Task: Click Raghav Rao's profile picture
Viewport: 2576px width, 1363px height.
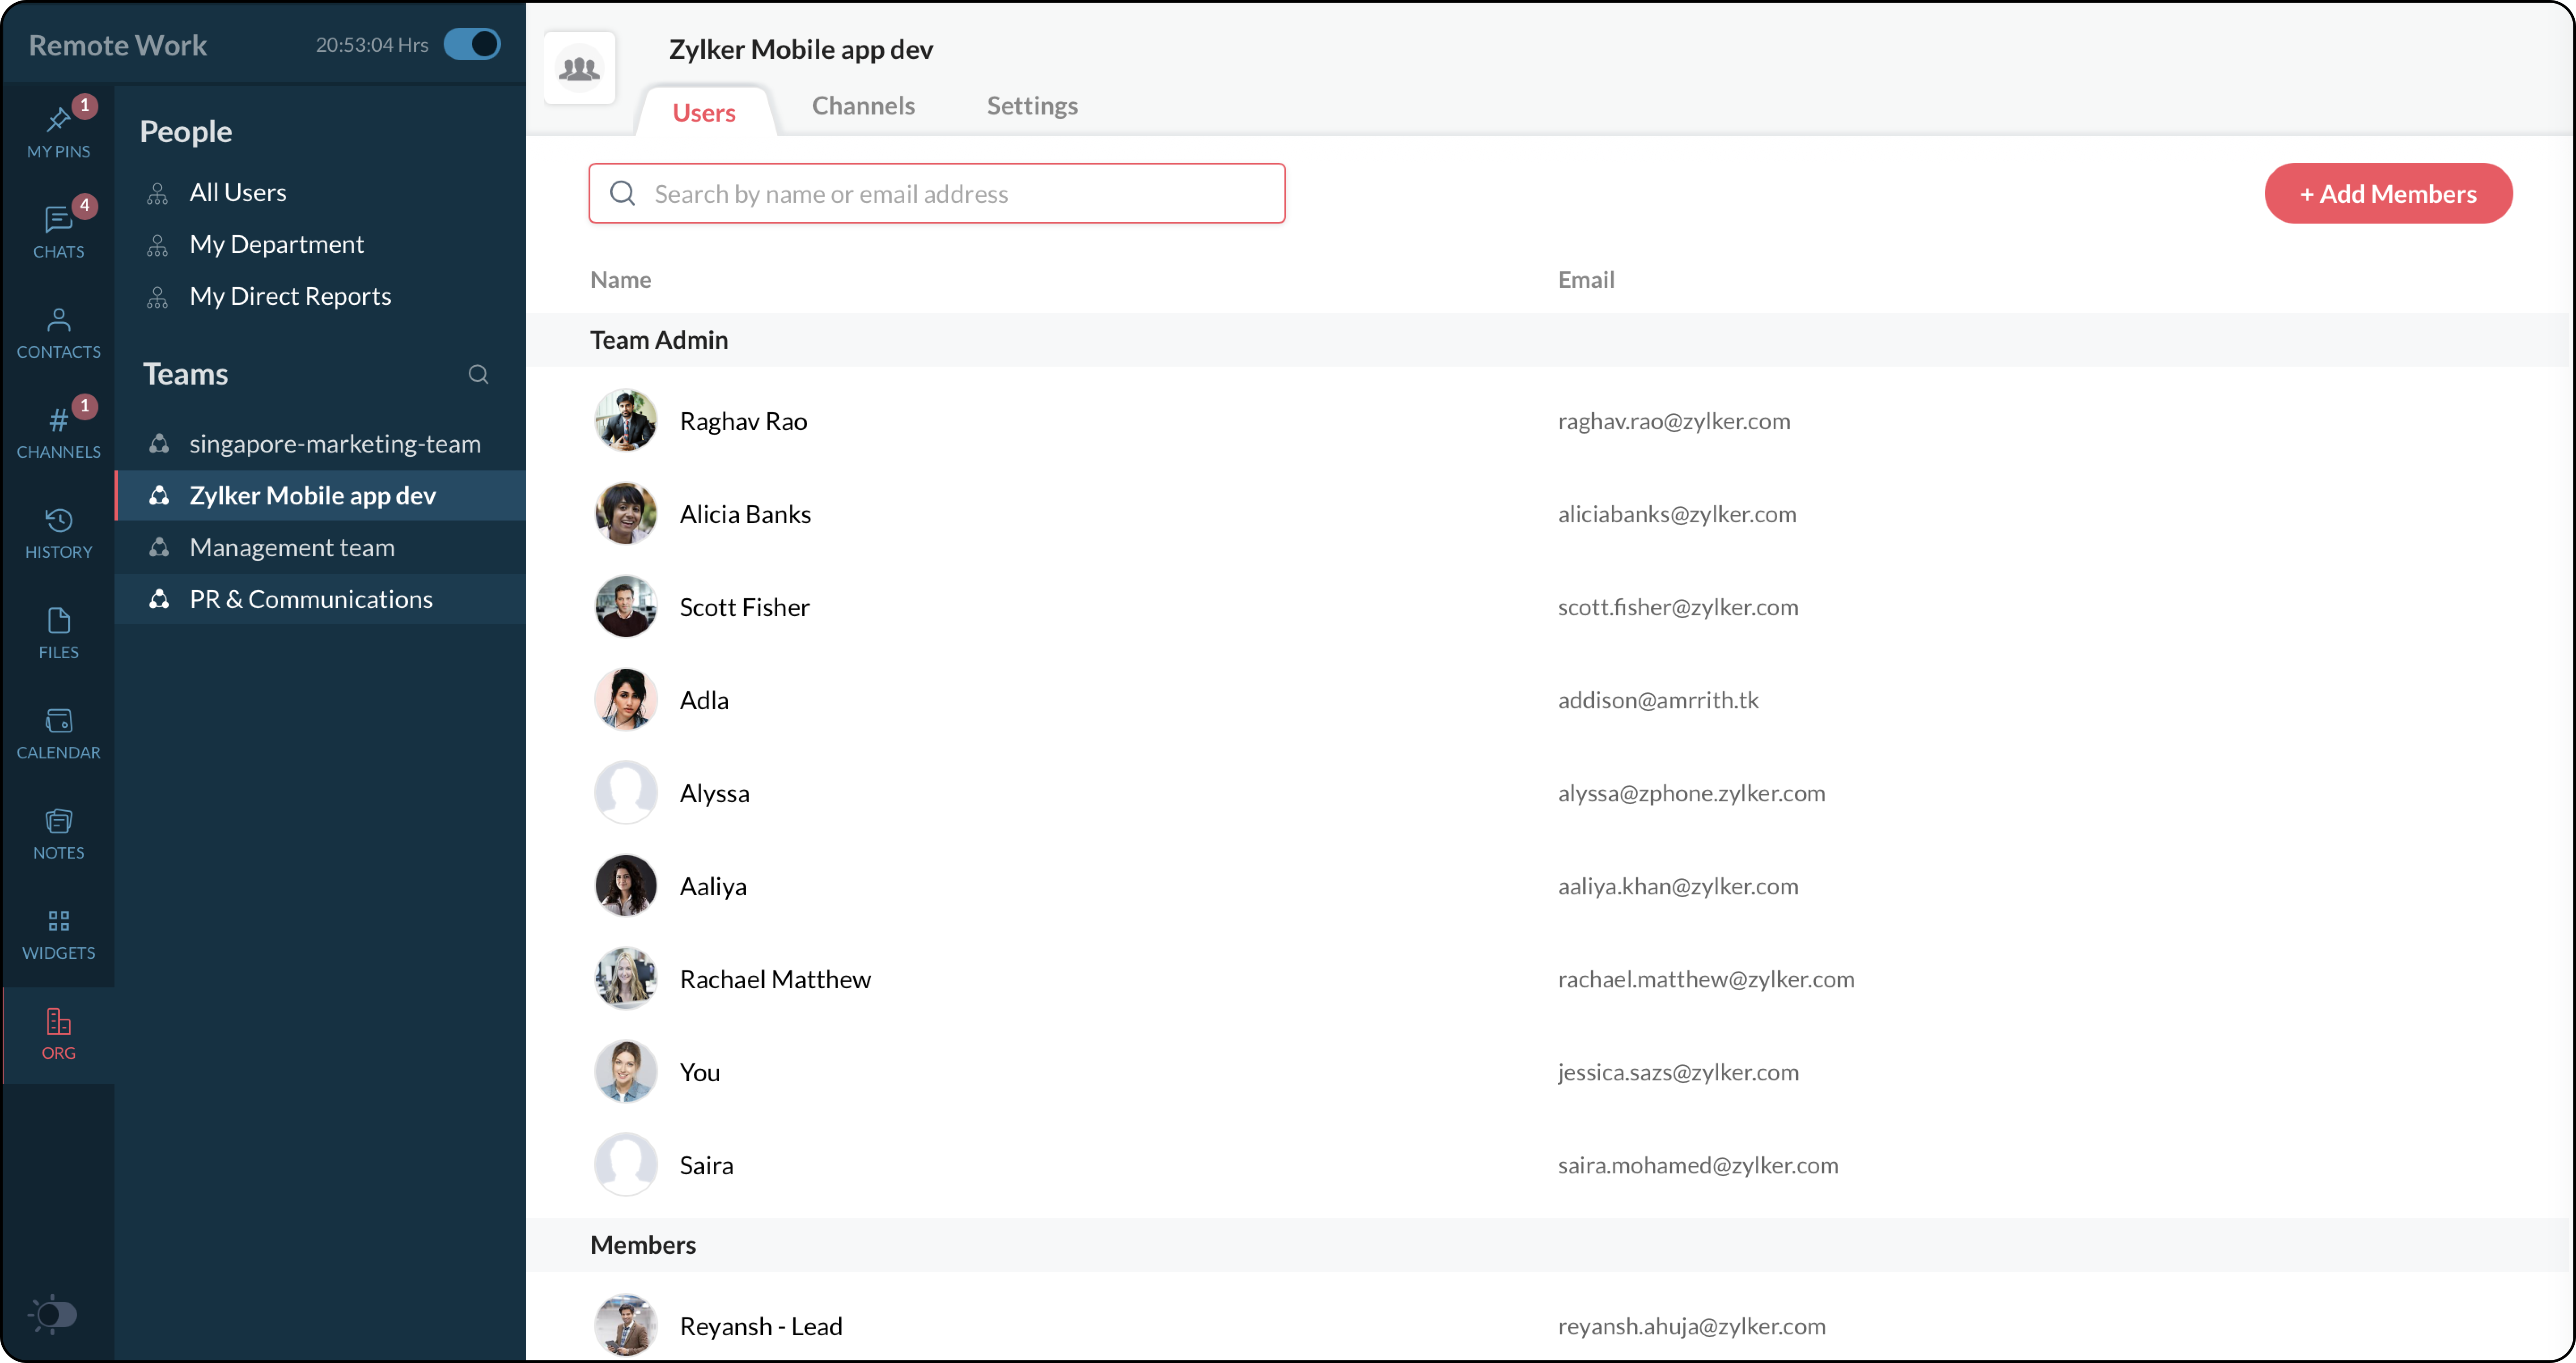Action: click(x=626, y=420)
